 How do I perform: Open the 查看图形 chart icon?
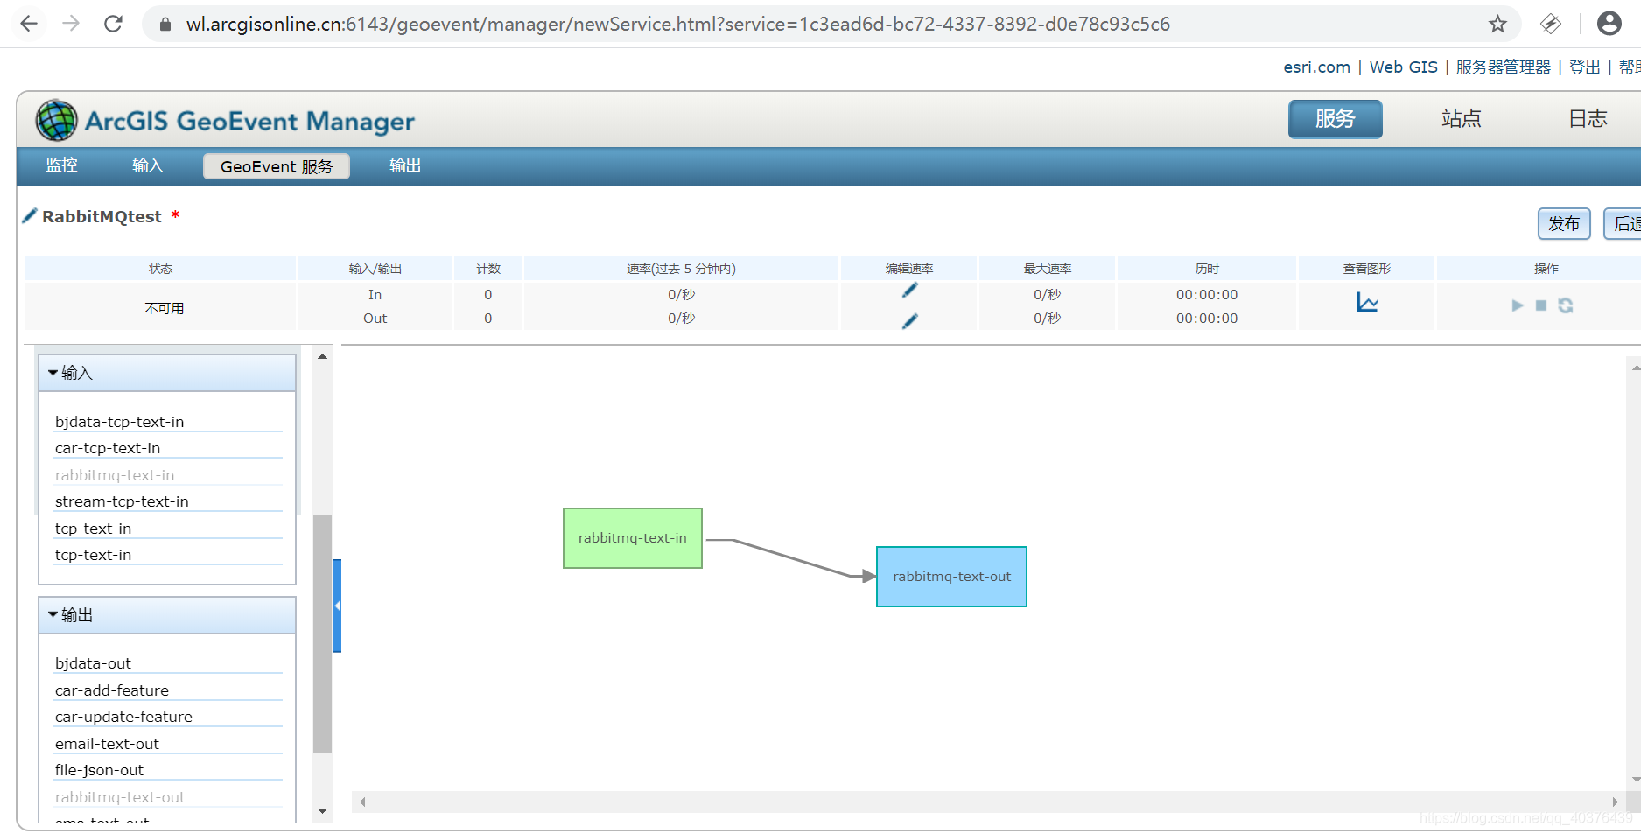1367,303
